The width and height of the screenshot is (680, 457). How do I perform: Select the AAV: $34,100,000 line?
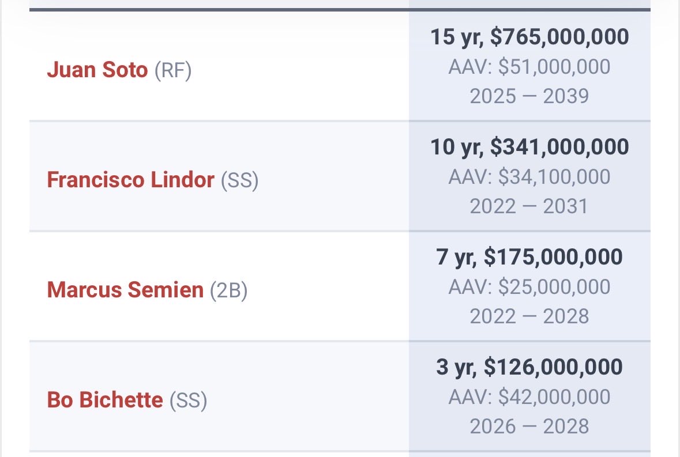tap(529, 176)
